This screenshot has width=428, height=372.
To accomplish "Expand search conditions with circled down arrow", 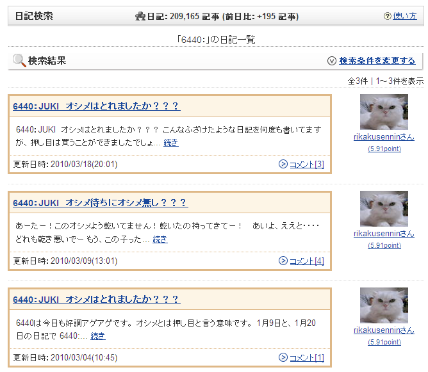I will point(332,61).
